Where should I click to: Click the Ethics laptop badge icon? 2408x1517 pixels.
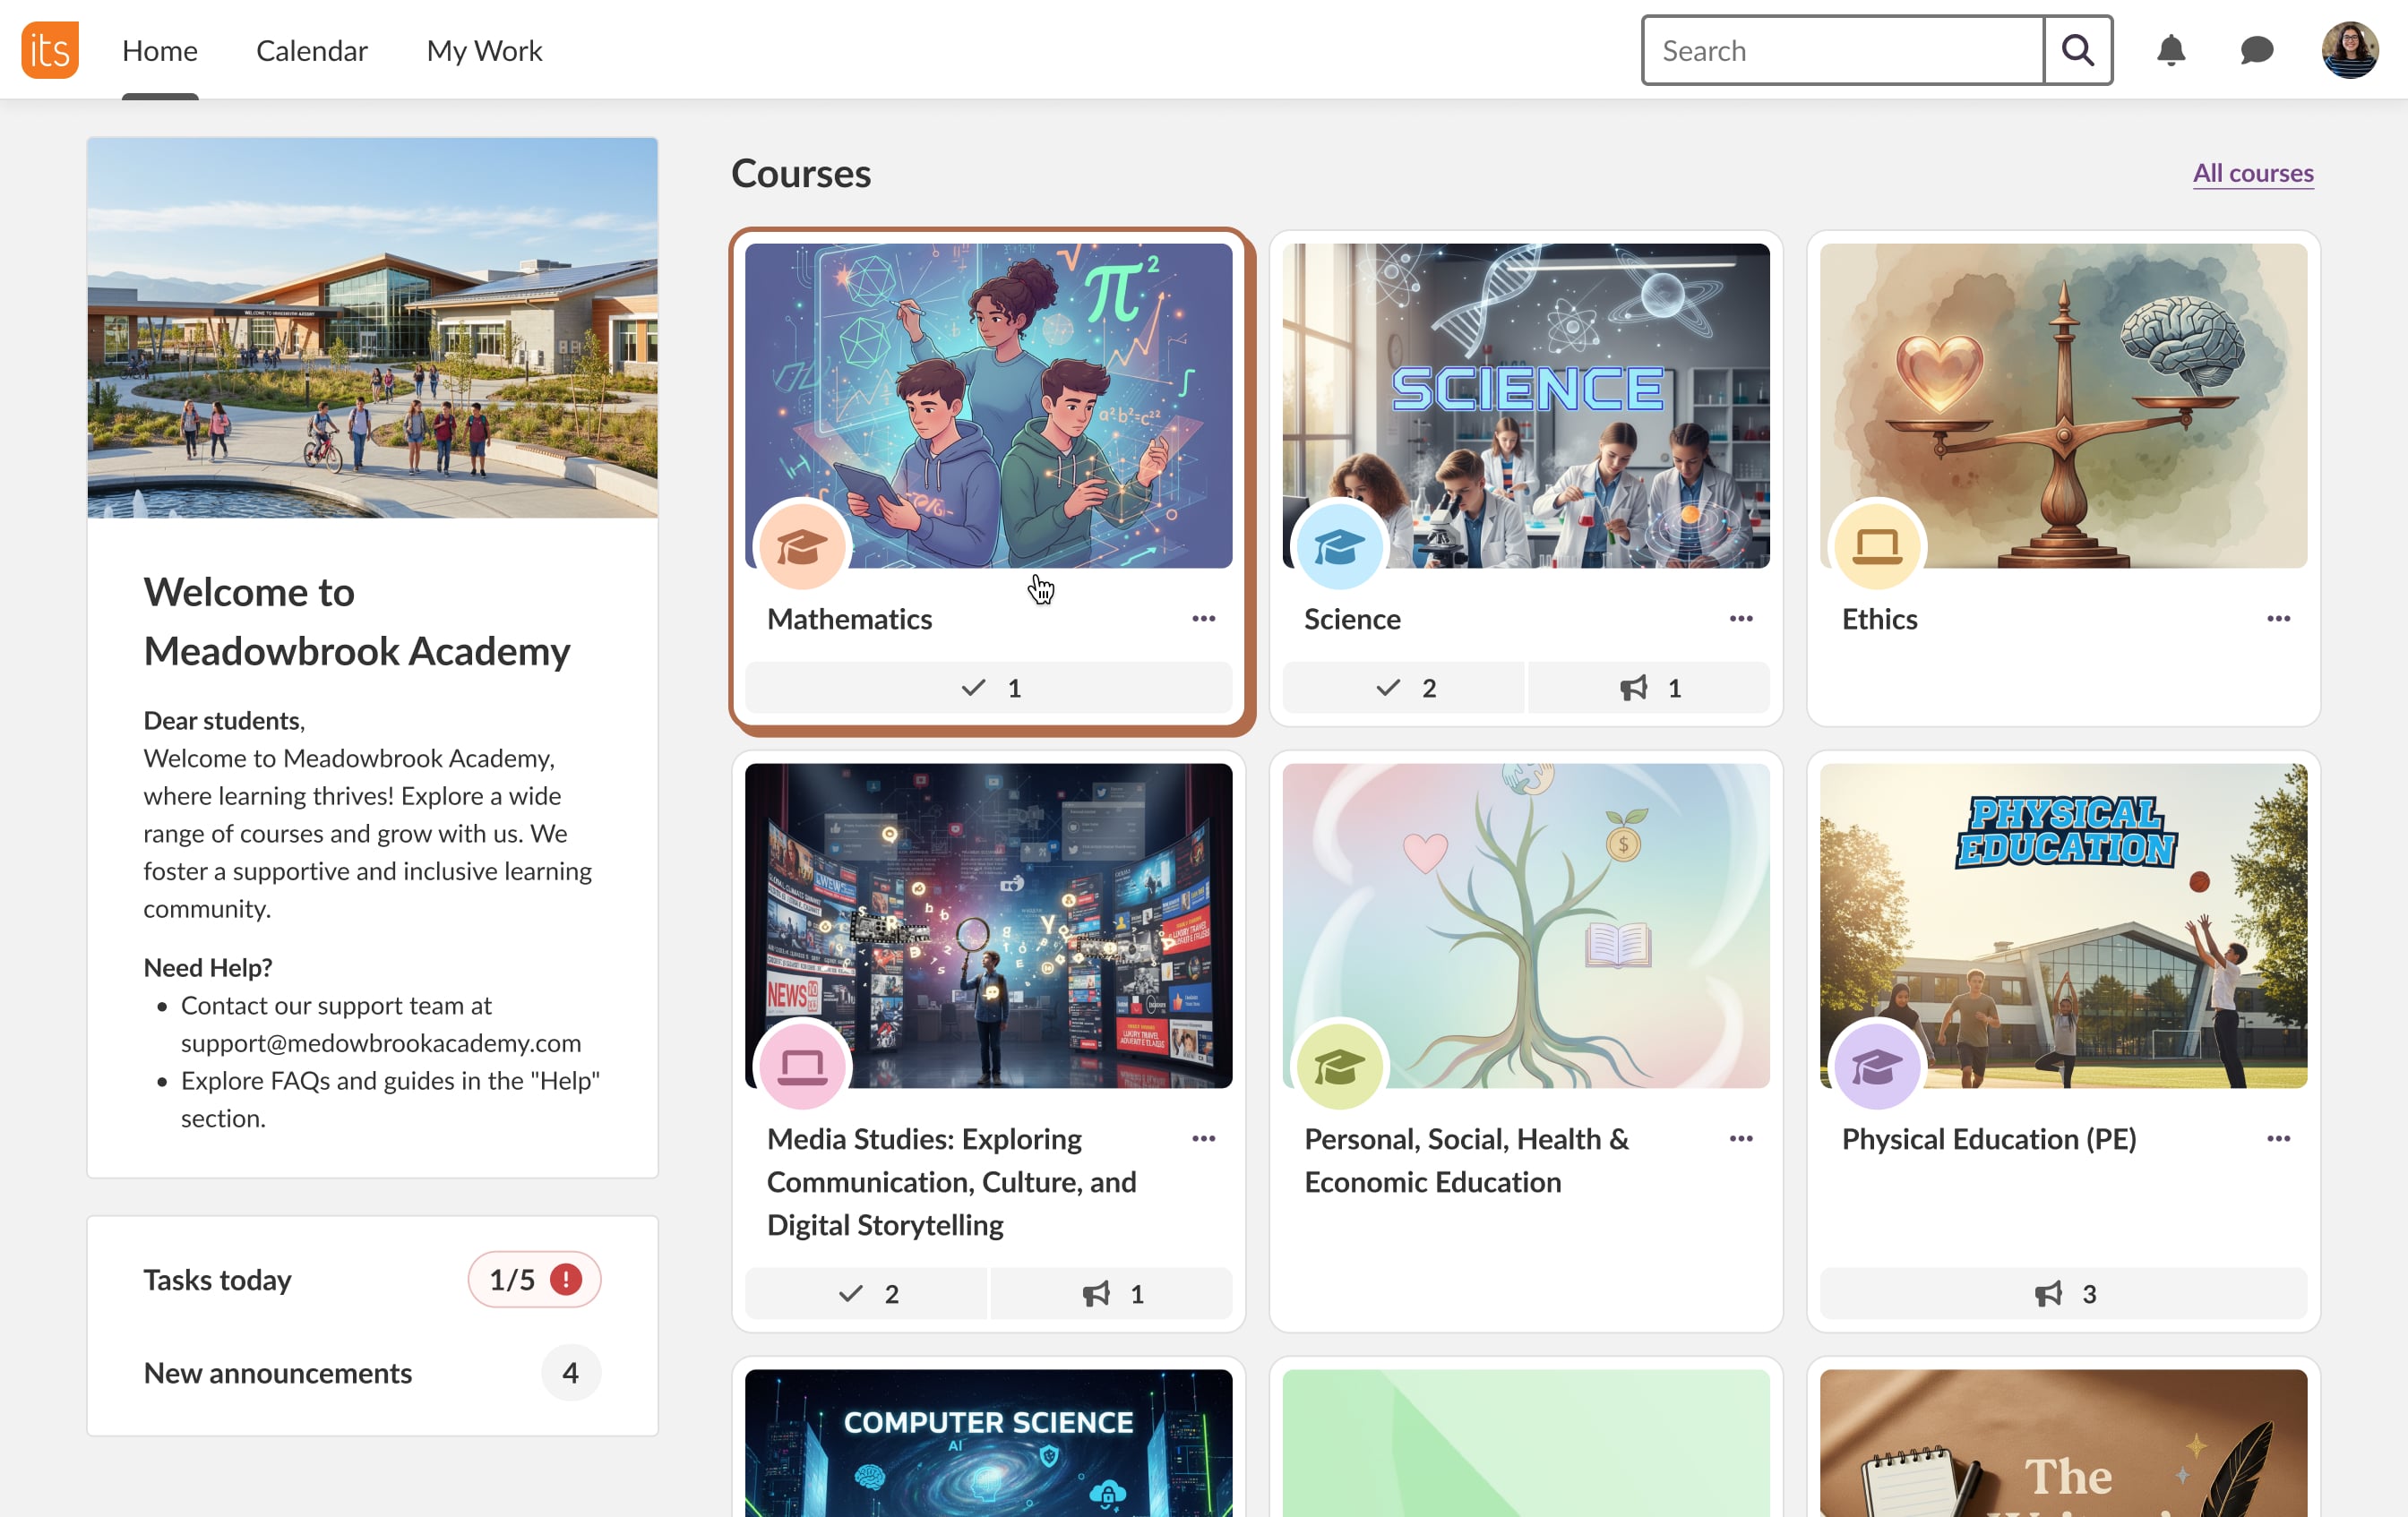click(1876, 546)
